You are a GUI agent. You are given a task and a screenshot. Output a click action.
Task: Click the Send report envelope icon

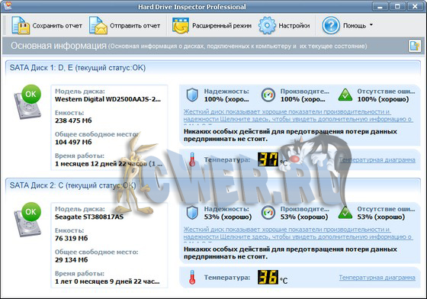pyautogui.click(x=98, y=25)
